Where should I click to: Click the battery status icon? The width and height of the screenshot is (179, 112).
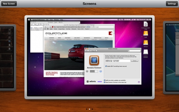click(136, 20)
